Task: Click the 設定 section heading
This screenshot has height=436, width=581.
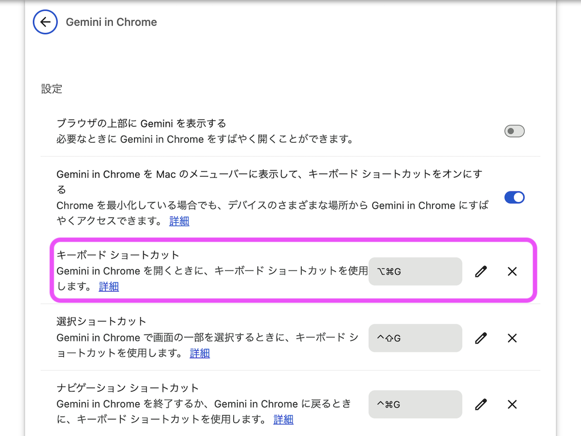Action: coord(52,89)
